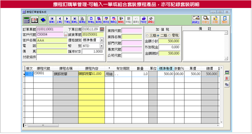
Task: Go to next record (下筆)
Action: [67, 20]
